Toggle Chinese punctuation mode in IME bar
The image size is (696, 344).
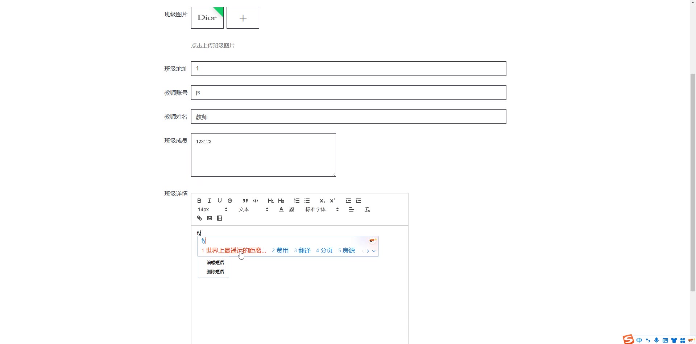648,340
